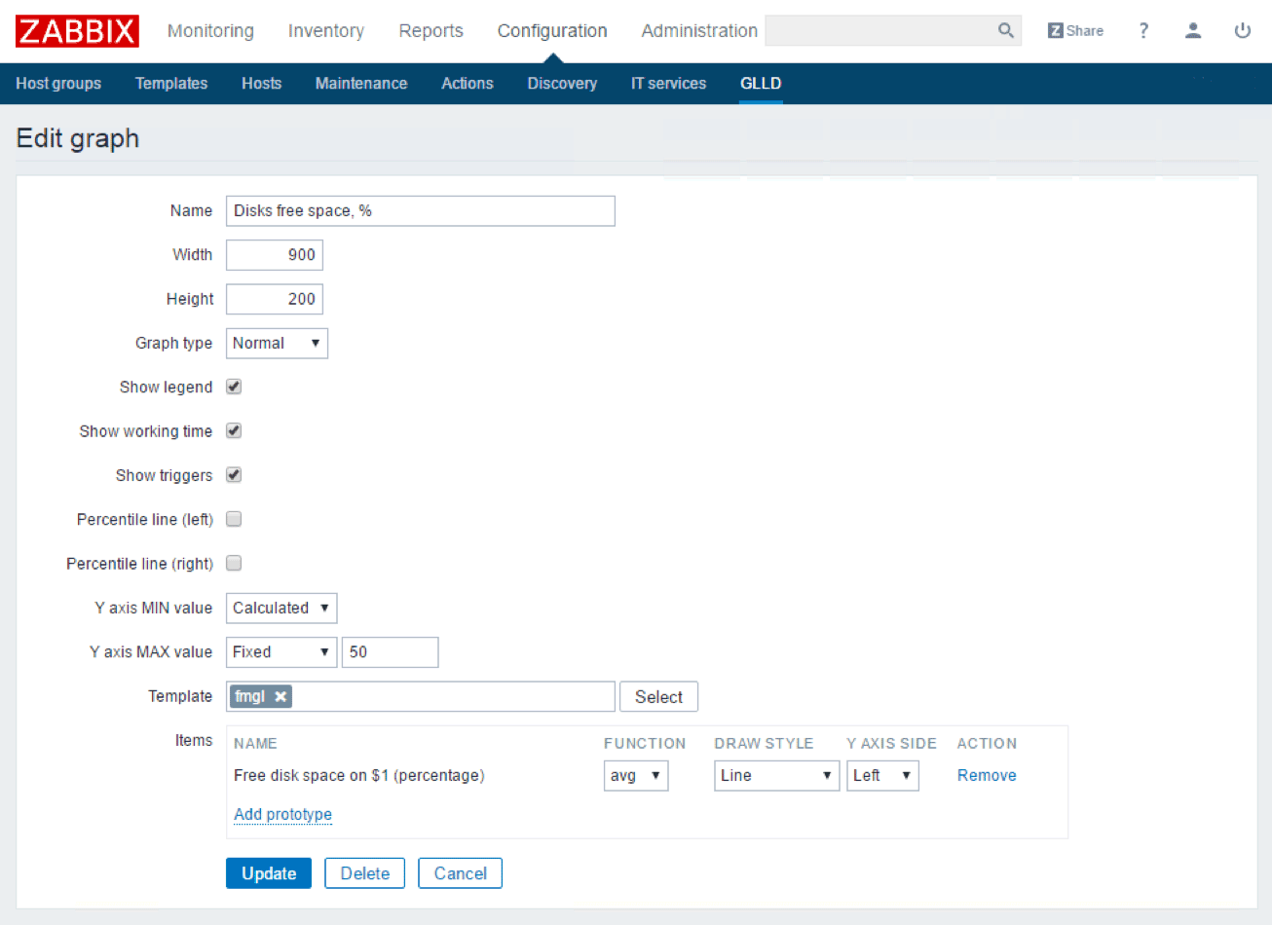Click the power sign-out icon
The height and width of the screenshot is (925, 1272).
1243,31
